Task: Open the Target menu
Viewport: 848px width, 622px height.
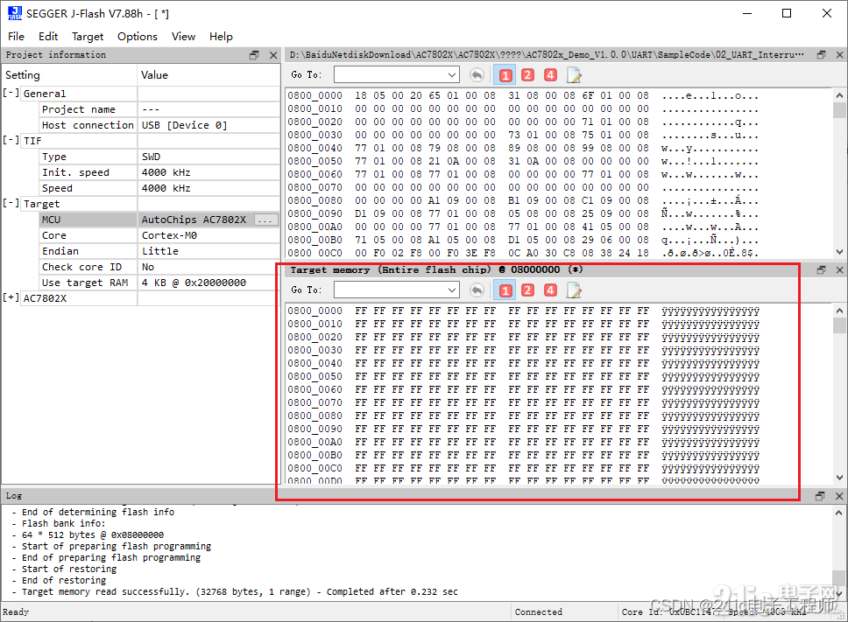Action: pyautogui.click(x=88, y=36)
